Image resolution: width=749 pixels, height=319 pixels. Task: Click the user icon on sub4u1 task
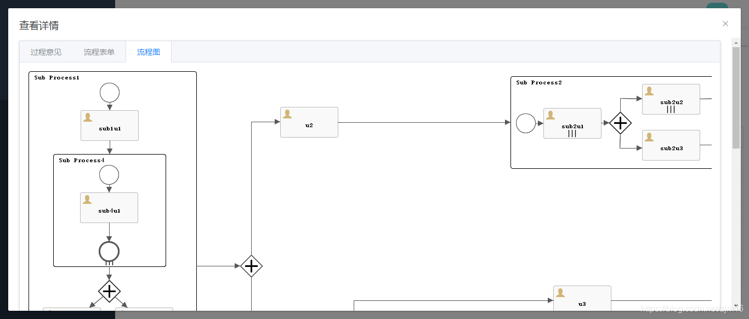pyautogui.click(x=87, y=200)
